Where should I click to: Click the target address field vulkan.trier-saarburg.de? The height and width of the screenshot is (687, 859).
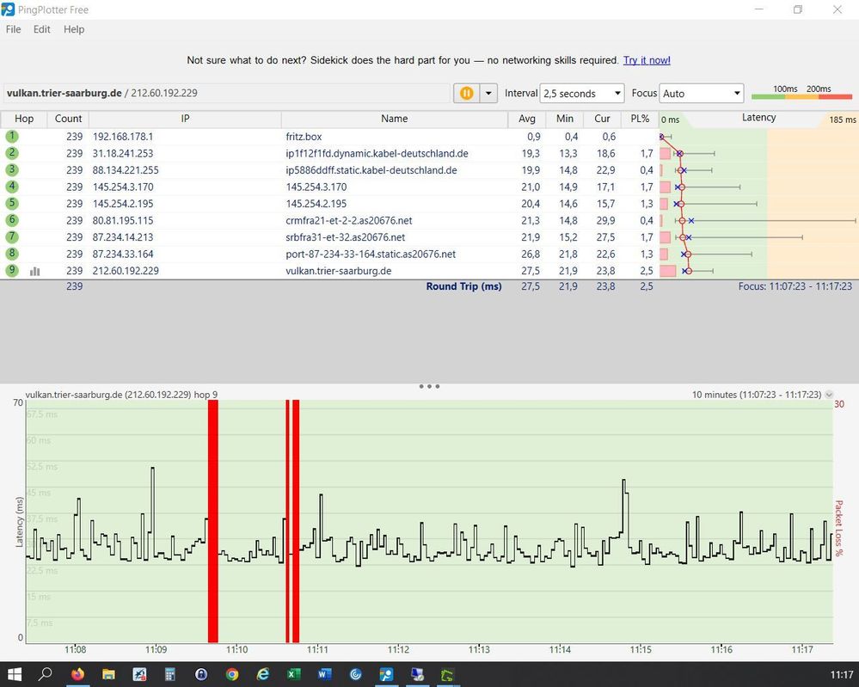227,93
